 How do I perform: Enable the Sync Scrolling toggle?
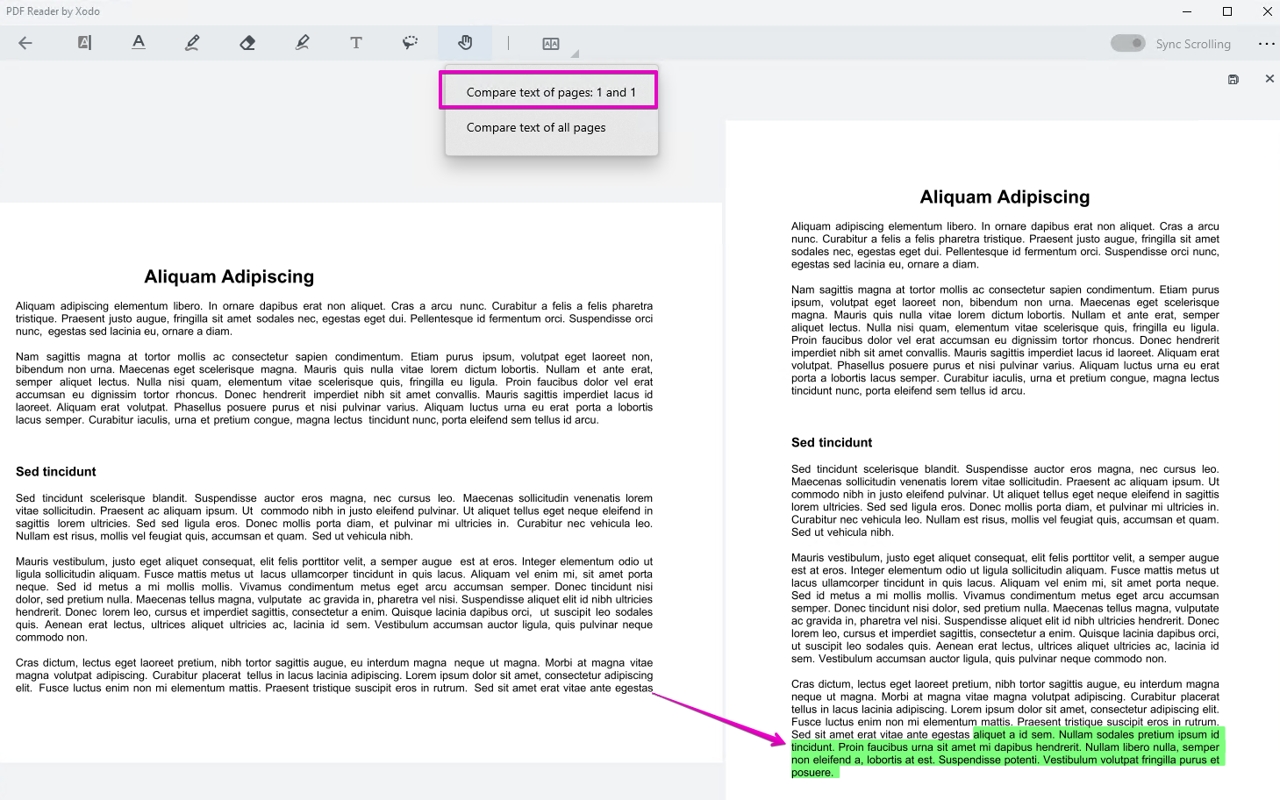coord(1126,42)
